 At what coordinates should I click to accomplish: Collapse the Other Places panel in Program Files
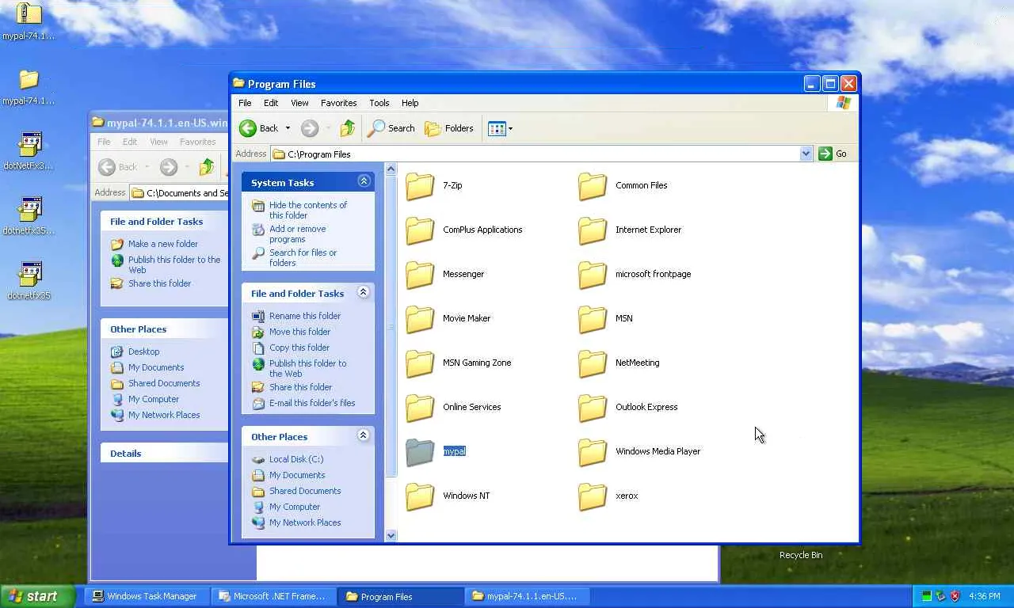pyautogui.click(x=364, y=436)
